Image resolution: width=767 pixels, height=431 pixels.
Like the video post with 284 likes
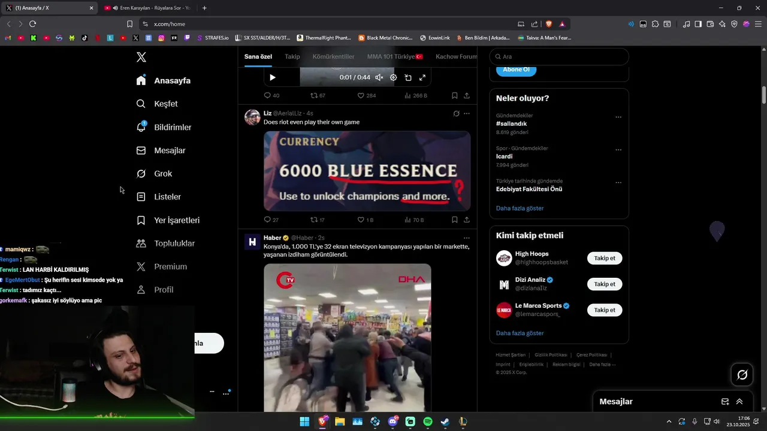[x=366, y=95]
